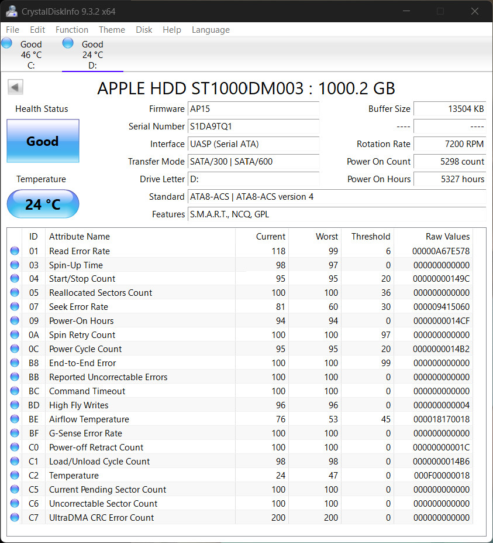This screenshot has height=543, width=493.
Task: Close the CrystalDiskInfo window
Action: click(x=475, y=11)
